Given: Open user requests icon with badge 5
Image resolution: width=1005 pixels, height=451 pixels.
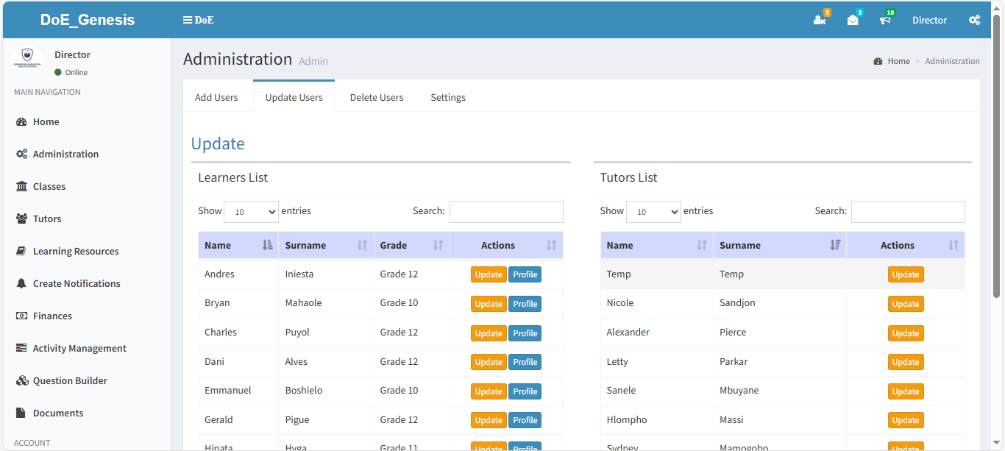Looking at the screenshot, I should pos(820,19).
